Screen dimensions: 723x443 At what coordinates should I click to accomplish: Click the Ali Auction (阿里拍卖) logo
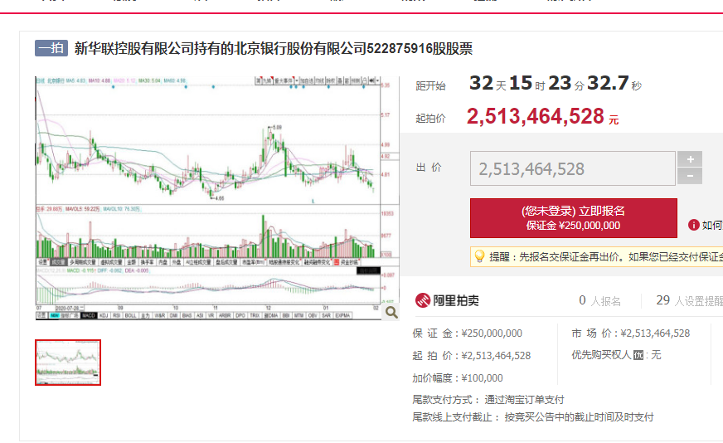click(447, 300)
